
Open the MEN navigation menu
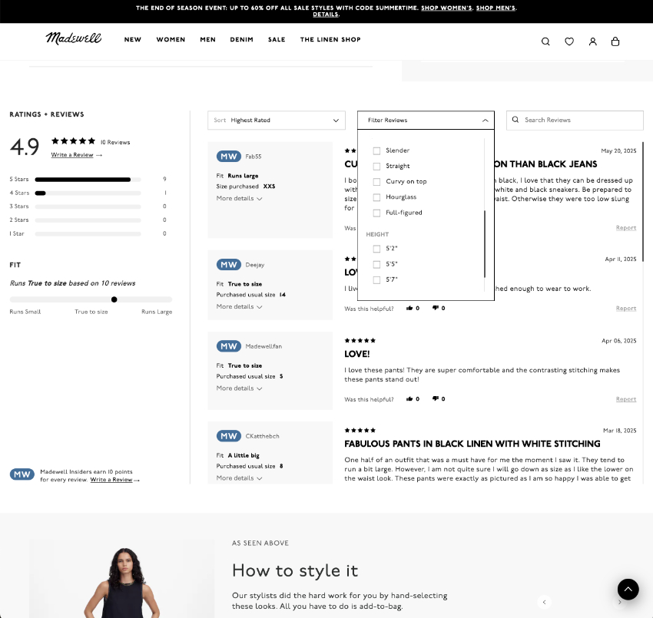(x=208, y=39)
